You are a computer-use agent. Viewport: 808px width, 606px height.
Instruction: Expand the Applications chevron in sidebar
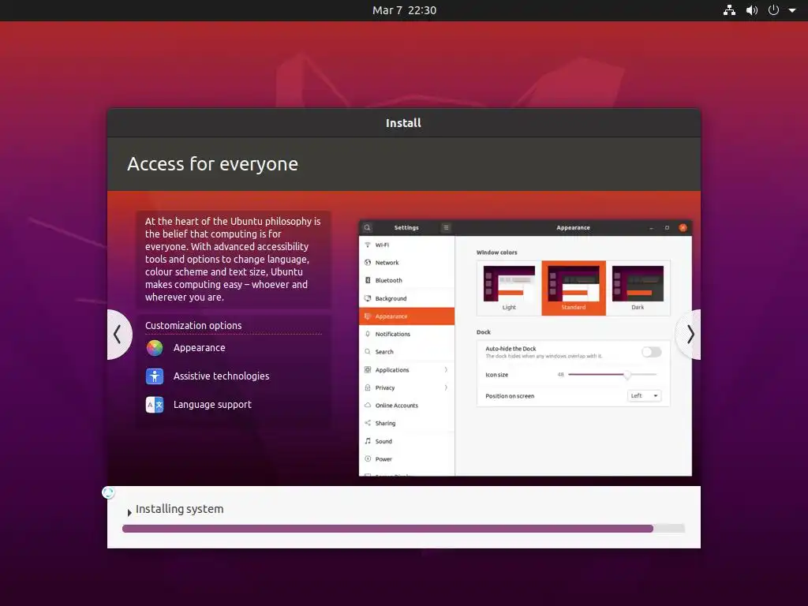[x=446, y=369]
